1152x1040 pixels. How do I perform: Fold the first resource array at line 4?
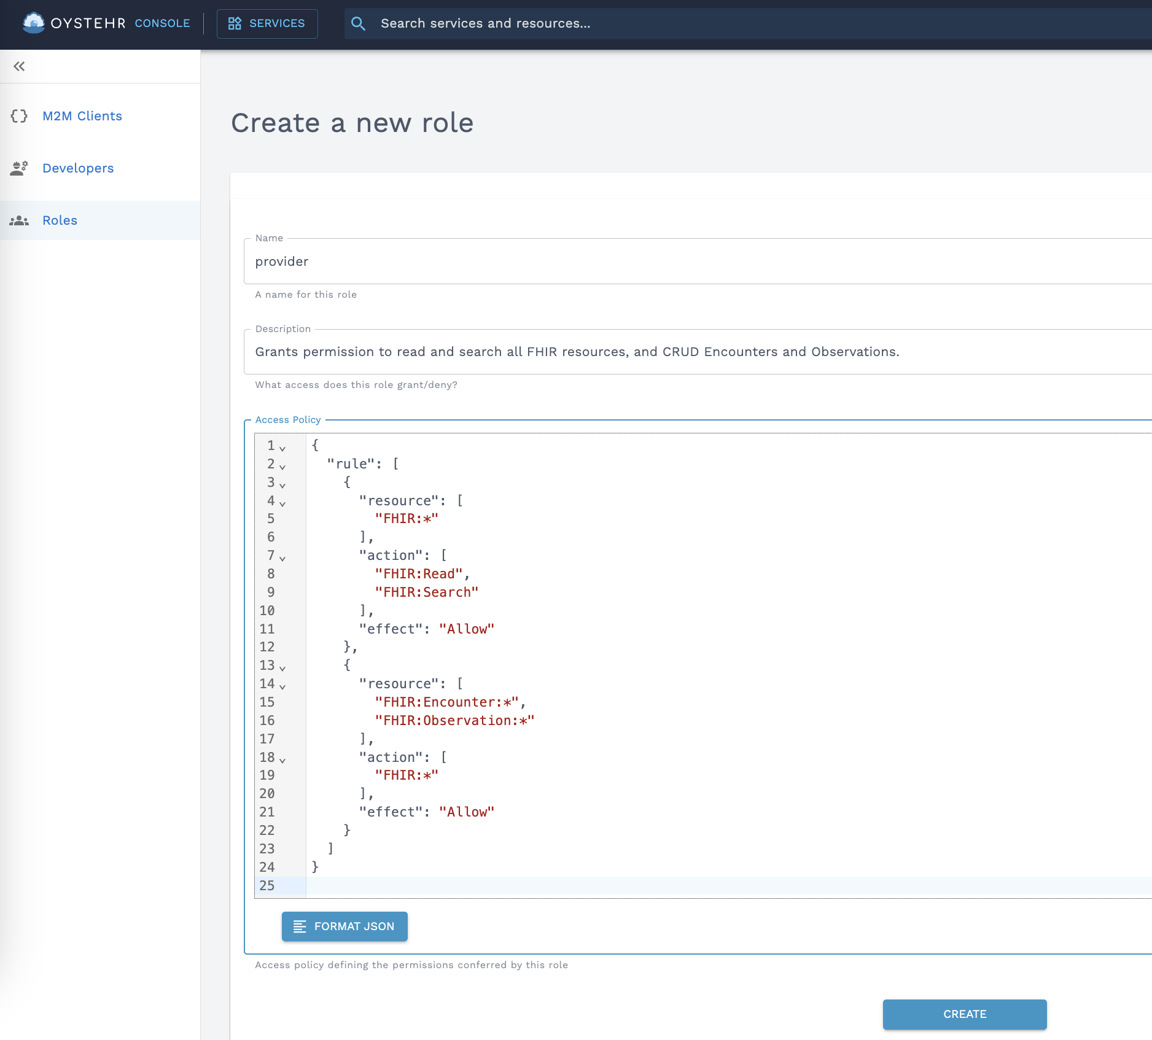(282, 503)
